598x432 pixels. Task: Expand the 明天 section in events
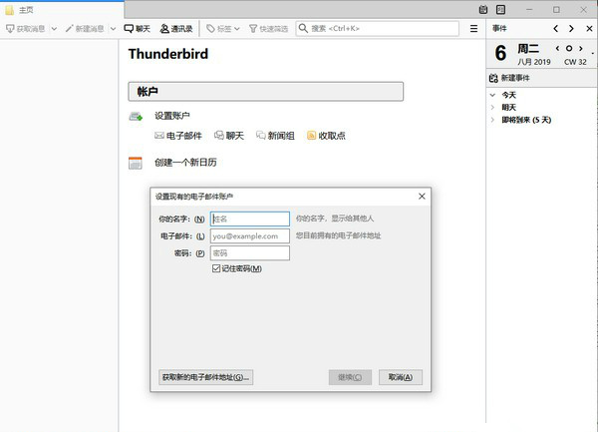[492, 107]
